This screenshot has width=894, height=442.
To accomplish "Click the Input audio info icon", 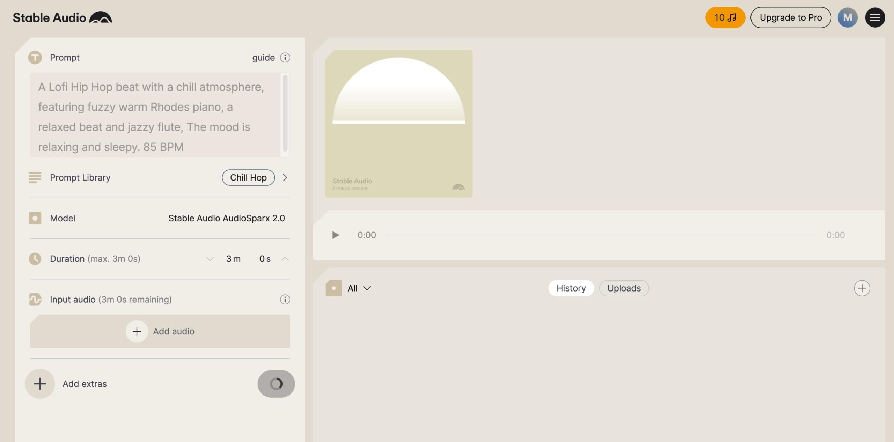I will click(285, 300).
